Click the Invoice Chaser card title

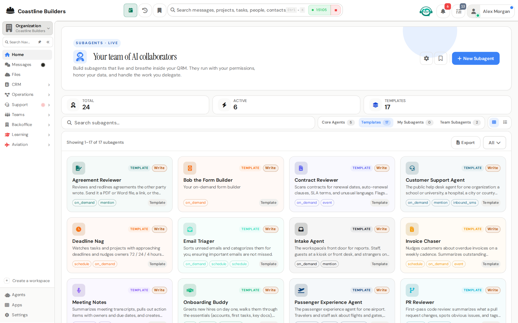[x=423, y=241]
